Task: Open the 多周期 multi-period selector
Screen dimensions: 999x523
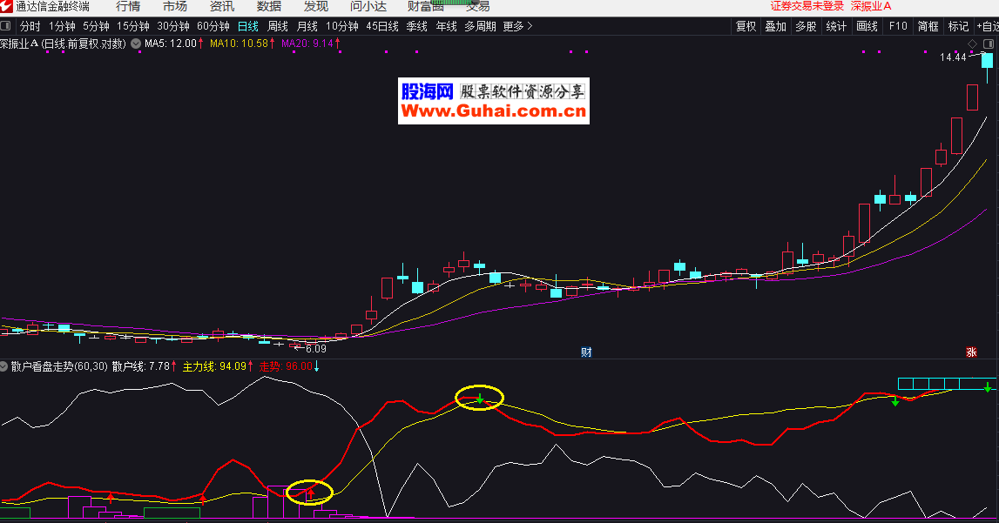Action: tap(480, 26)
